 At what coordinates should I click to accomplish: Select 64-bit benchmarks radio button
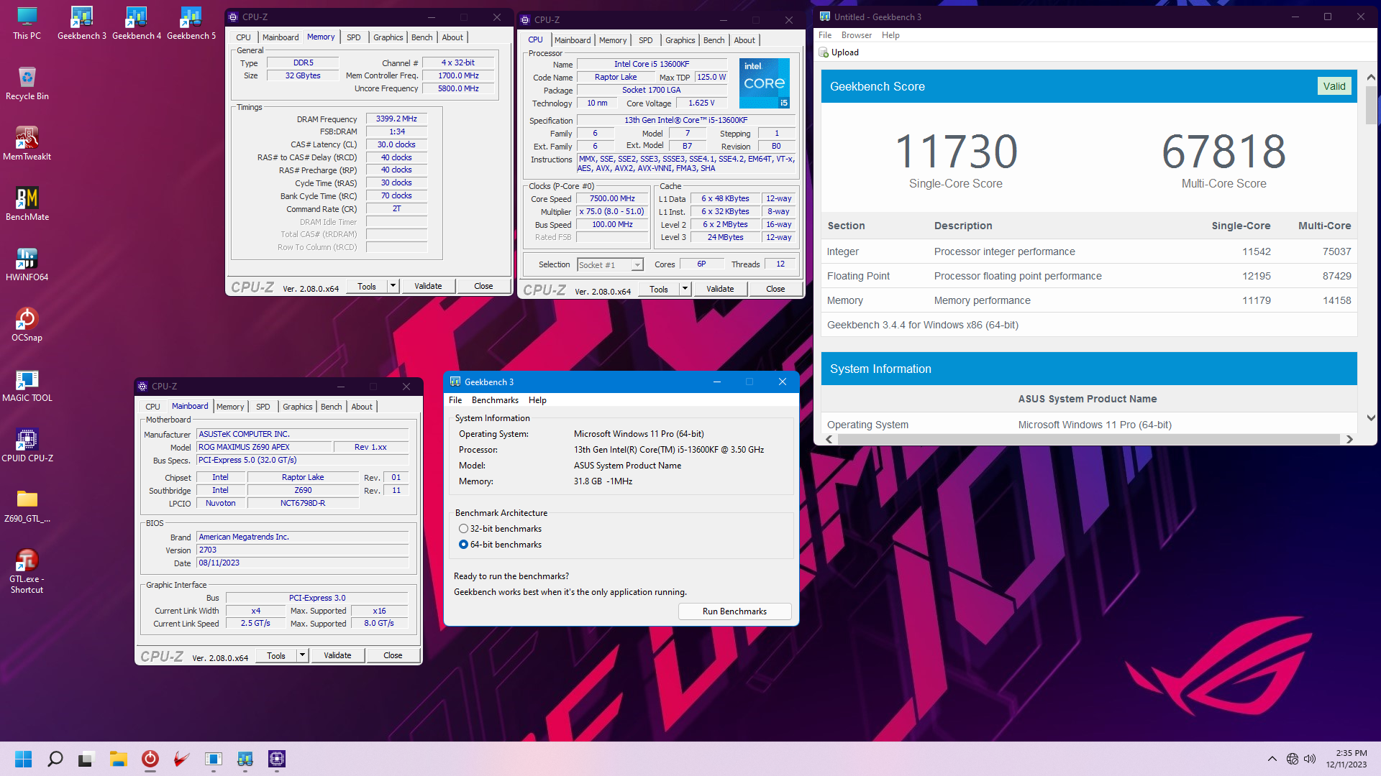(x=463, y=545)
